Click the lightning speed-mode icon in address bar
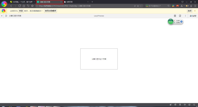This screenshot has width=198, height=107. tap(135, 6)
